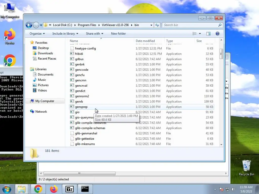The image size is (259, 194).
Task: Open the Share with menu
Action: click(95, 34)
